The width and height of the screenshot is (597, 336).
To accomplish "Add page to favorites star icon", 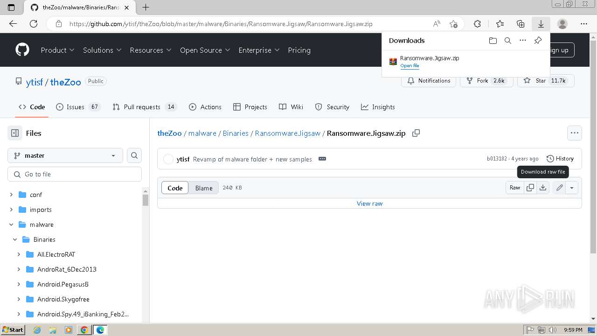I will pyautogui.click(x=453, y=24).
